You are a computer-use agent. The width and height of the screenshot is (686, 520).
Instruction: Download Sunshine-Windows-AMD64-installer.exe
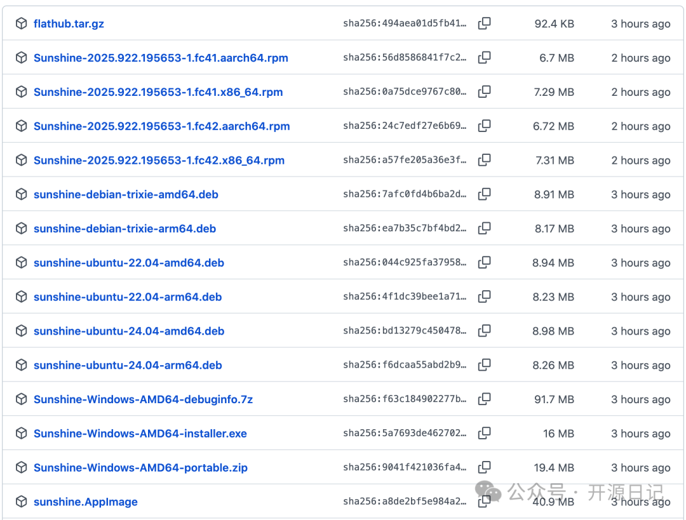pyautogui.click(x=140, y=434)
